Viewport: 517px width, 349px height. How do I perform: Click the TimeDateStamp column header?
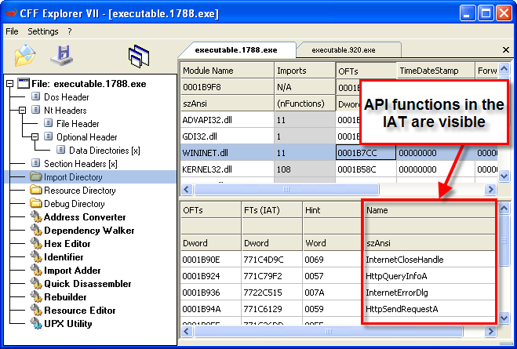point(430,71)
